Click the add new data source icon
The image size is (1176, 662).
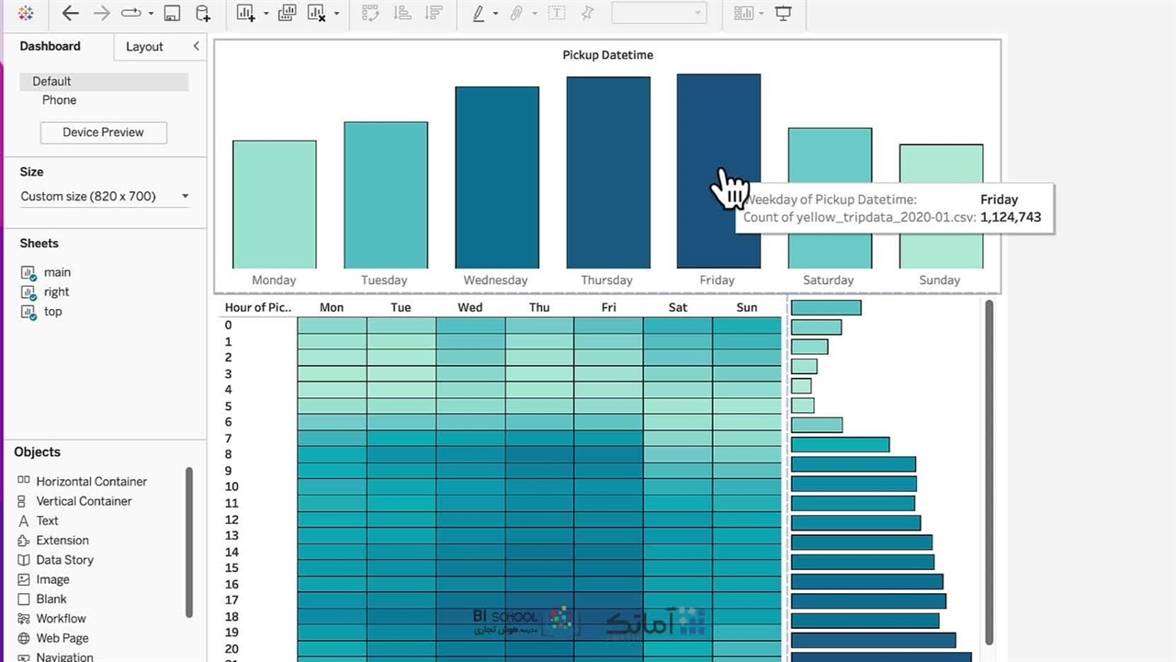click(203, 14)
